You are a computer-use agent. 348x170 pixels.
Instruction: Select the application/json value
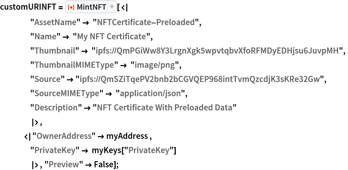[150, 93]
